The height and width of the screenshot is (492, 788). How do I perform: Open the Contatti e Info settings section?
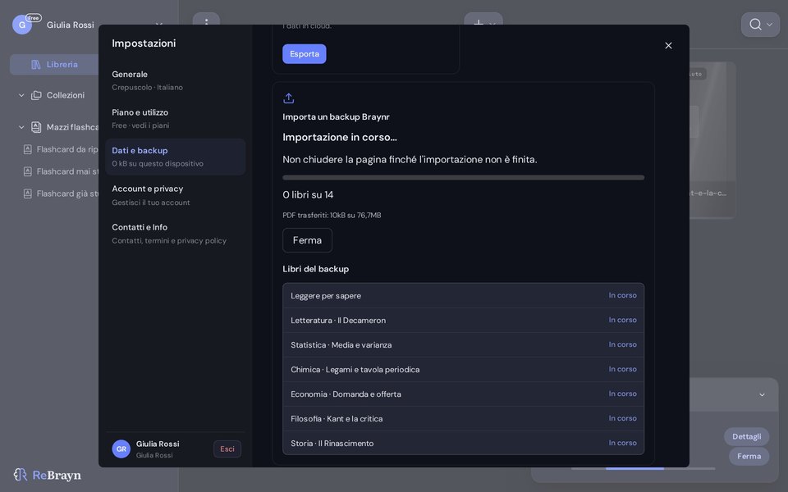coord(176,234)
